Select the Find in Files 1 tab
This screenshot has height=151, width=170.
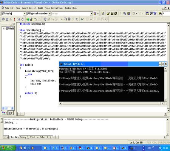[x=39, y=137]
